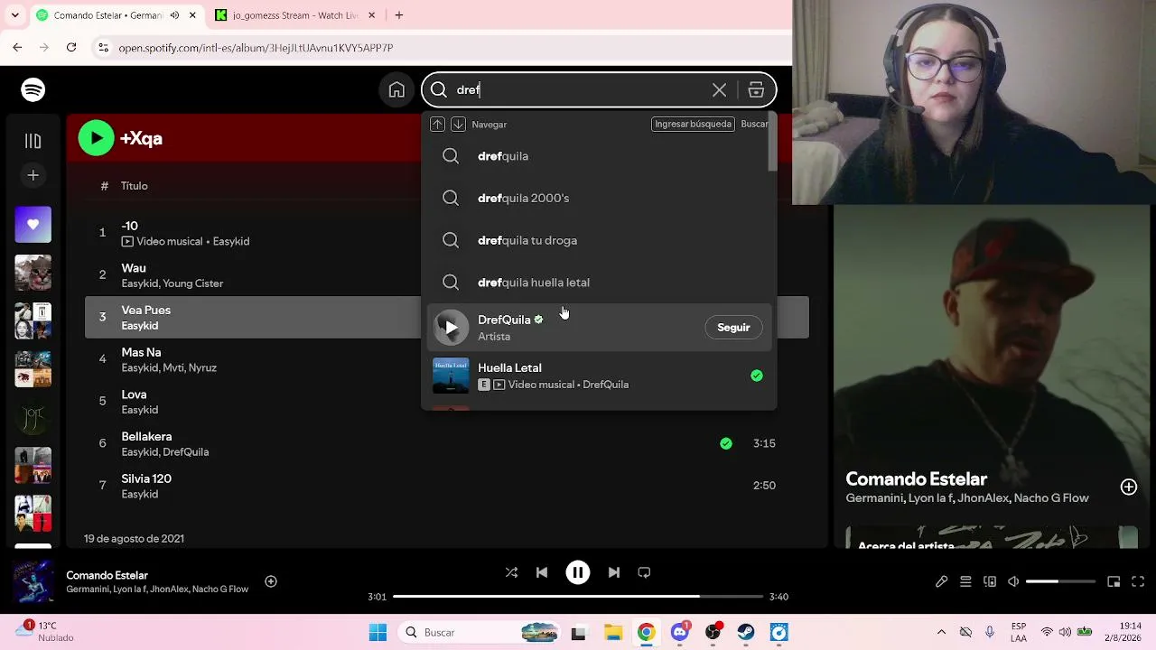Go to Spotify Home (house icon)
The image size is (1156, 650).
[x=396, y=89]
